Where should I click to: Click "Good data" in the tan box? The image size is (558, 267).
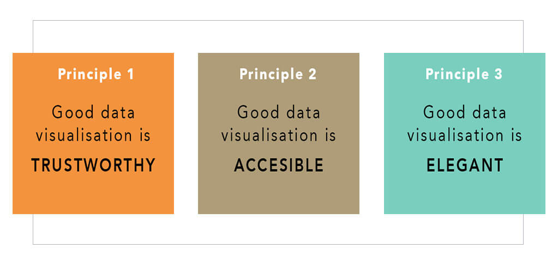click(279, 113)
